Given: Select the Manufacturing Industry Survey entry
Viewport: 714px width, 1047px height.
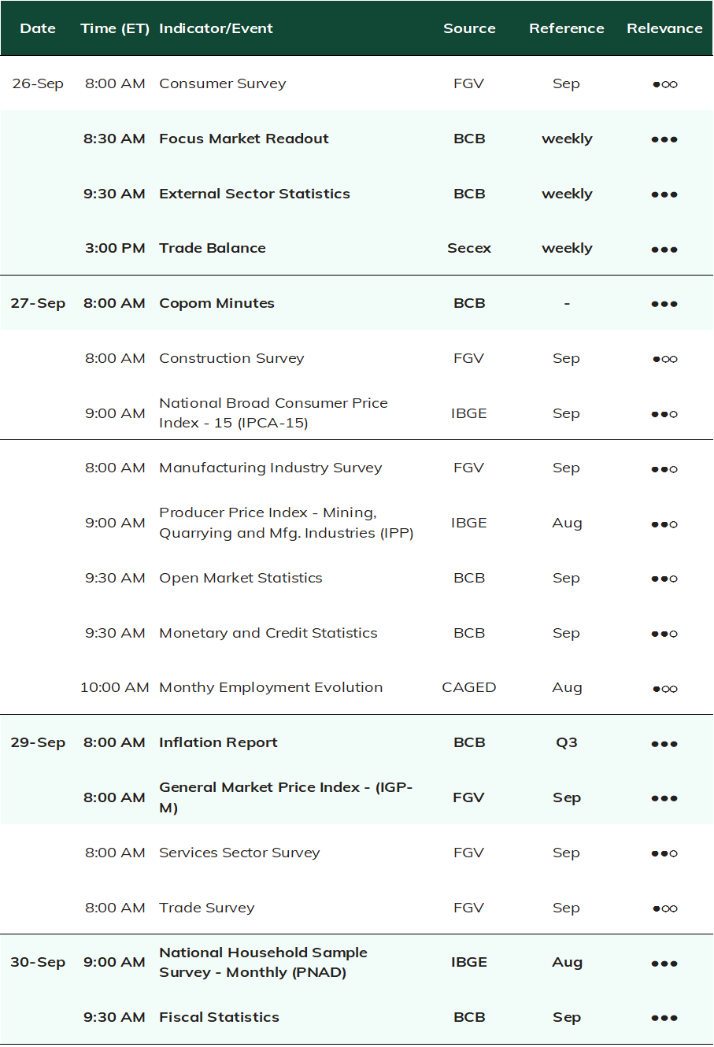Looking at the screenshot, I should coord(271,468).
